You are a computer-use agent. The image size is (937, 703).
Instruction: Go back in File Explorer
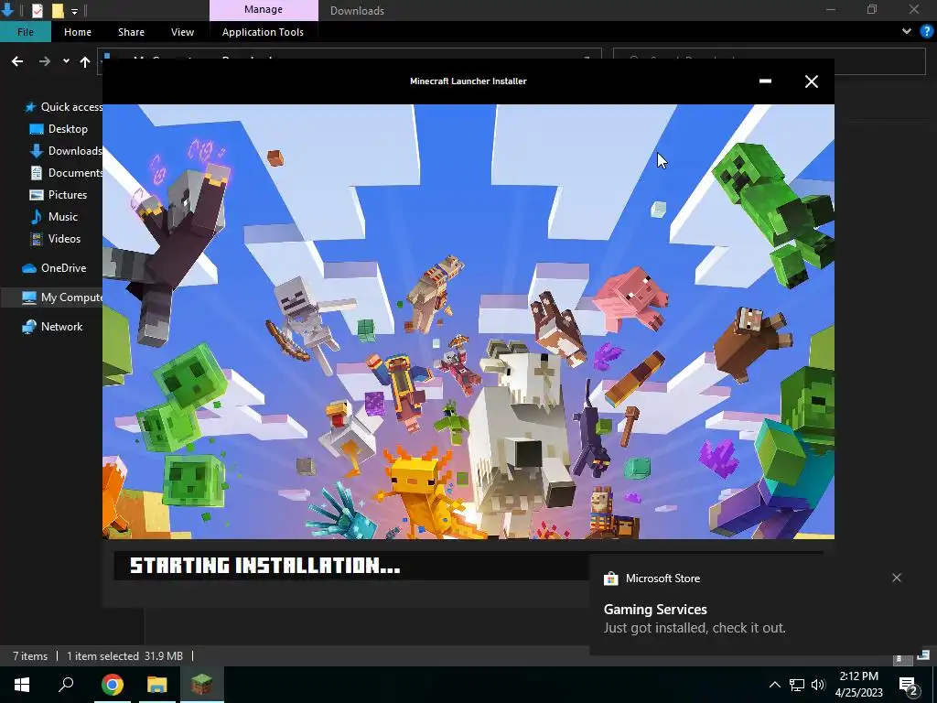17,61
